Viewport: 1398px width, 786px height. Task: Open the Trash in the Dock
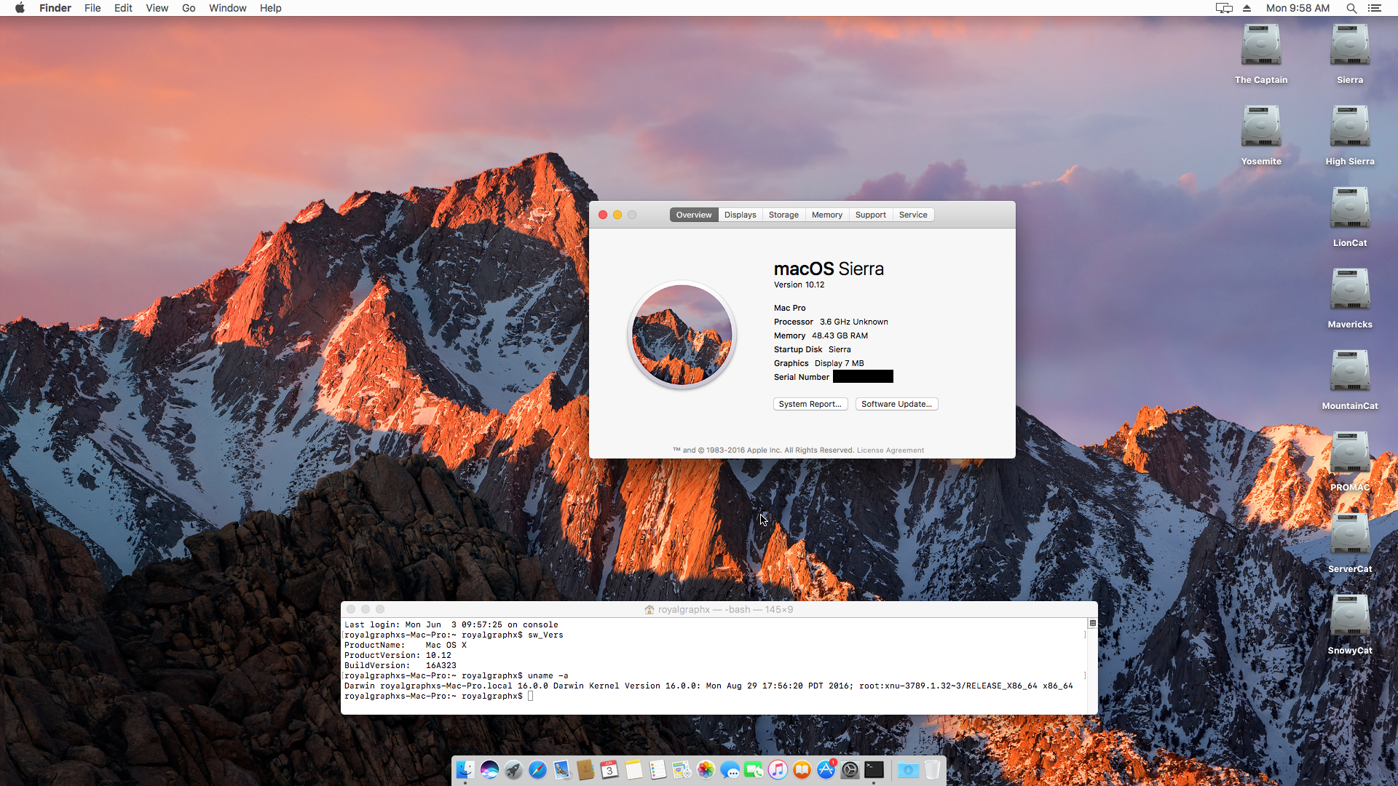(x=932, y=769)
